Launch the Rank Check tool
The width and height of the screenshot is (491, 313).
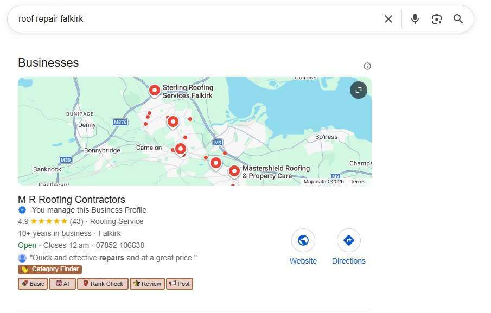tap(103, 283)
